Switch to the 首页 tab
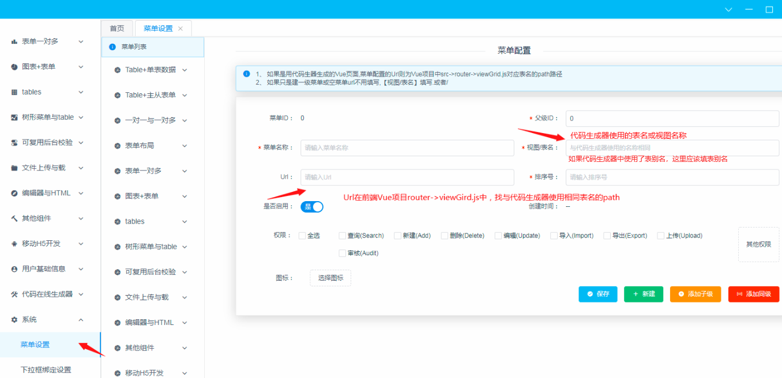 coord(117,28)
